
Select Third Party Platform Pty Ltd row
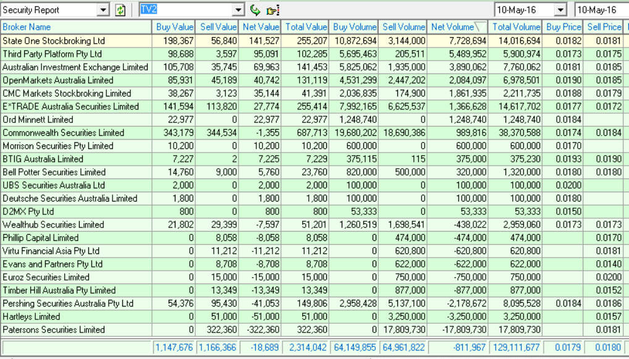coord(314,54)
